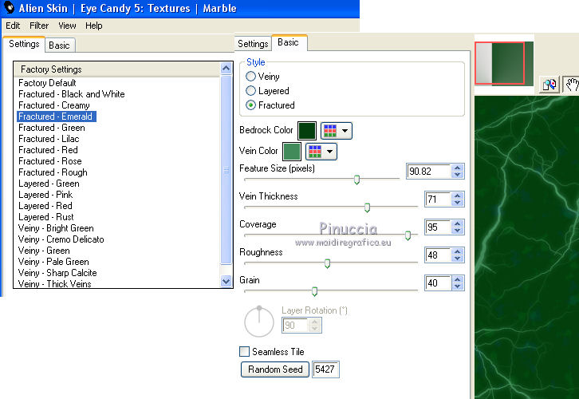Select Fractured - Emerald preset
This screenshot has height=399, width=579.
(56, 117)
